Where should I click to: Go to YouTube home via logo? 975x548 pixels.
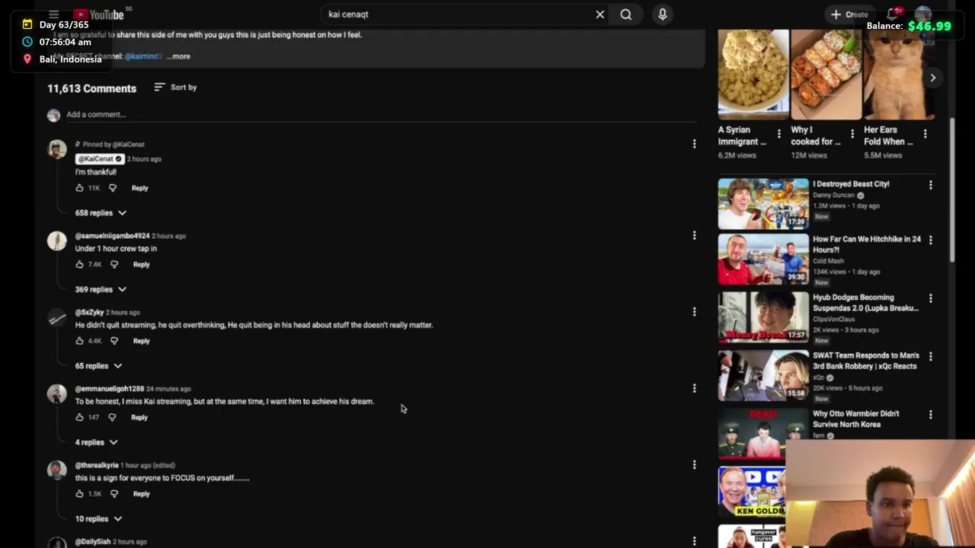tap(98, 14)
